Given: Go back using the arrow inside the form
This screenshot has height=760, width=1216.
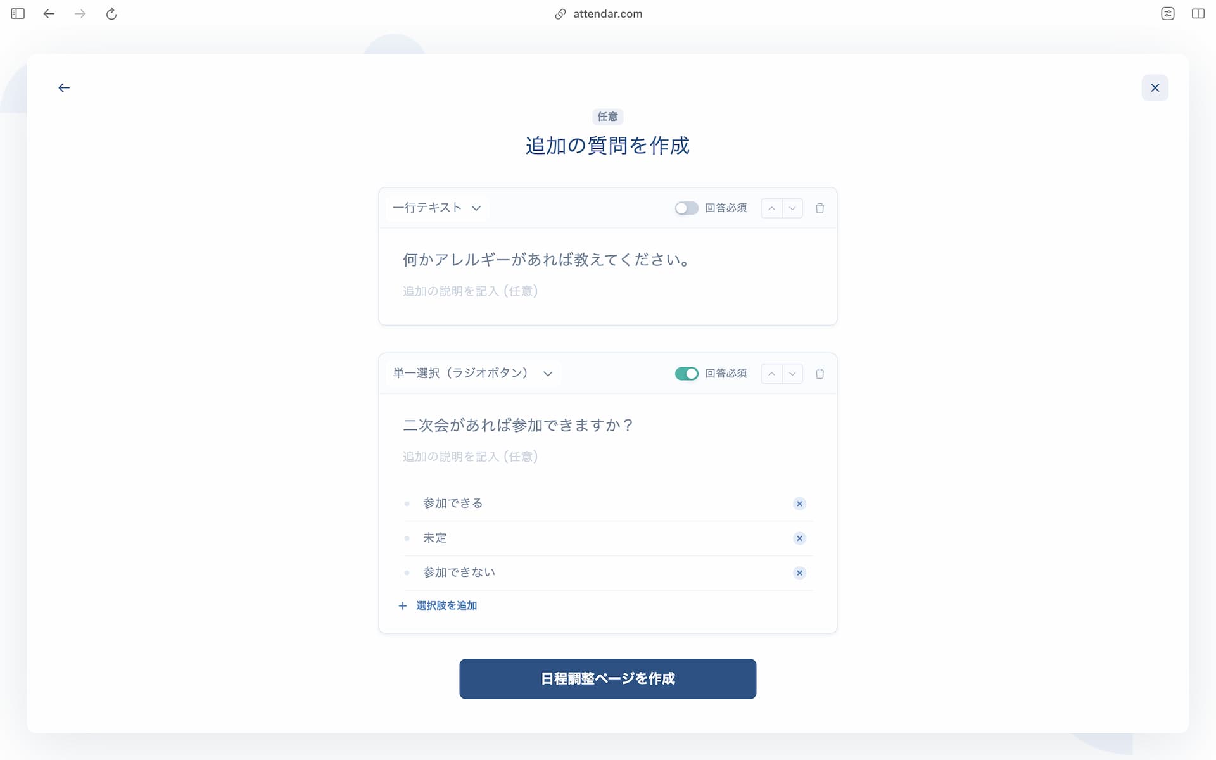Looking at the screenshot, I should (64, 88).
